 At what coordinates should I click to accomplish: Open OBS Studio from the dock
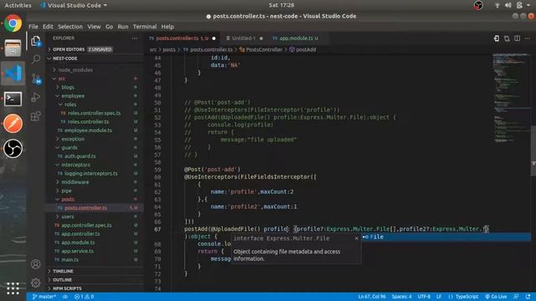click(x=13, y=149)
